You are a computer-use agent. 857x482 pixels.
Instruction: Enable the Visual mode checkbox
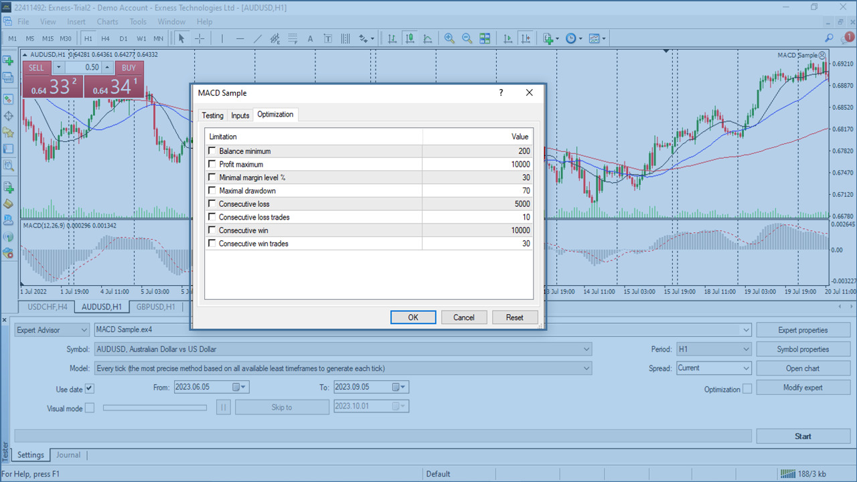pos(90,407)
